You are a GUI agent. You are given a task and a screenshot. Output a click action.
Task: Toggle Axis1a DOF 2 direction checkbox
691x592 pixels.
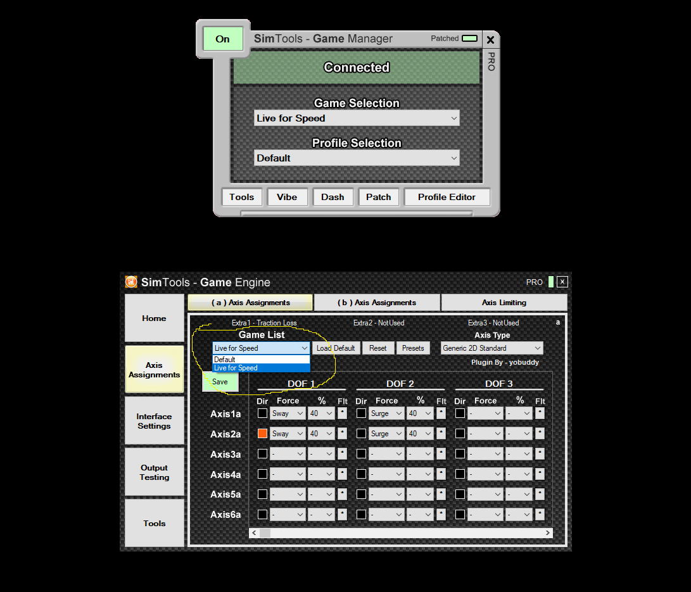(x=361, y=413)
